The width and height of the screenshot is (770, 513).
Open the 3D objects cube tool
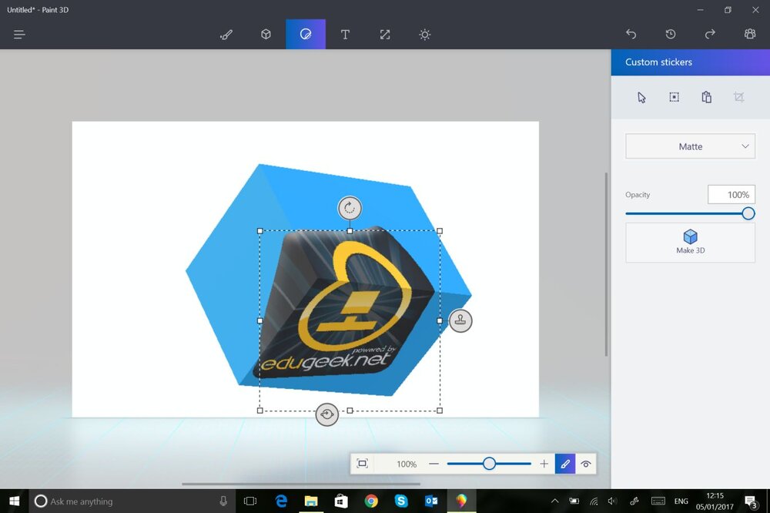click(266, 35)
